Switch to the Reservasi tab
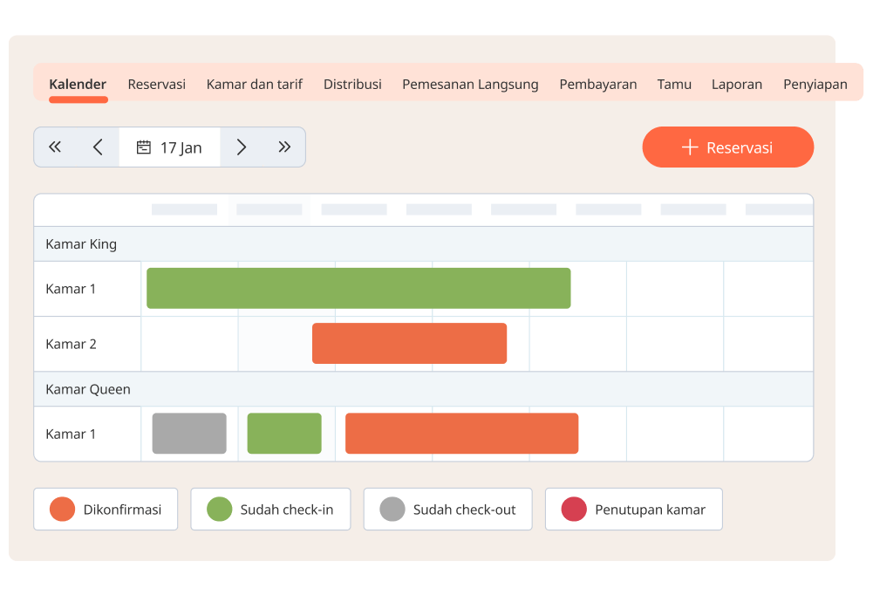 point(156,85)
